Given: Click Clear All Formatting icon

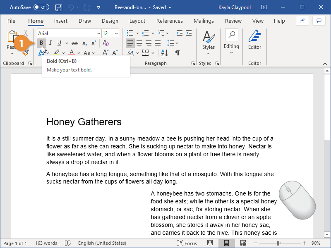Looking at the screenshot, I should click(106, 43).
